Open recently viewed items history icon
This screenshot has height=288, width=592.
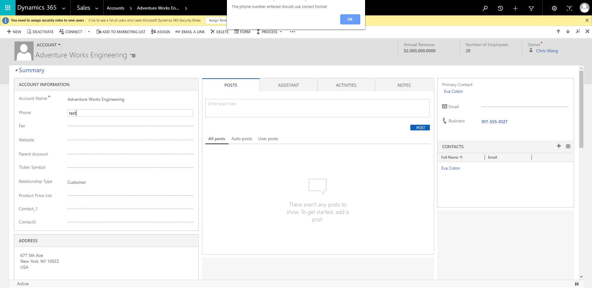click(500, 8)
